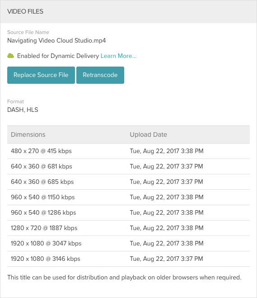The width and height of the screenshot is (257, 298).
Task: Click the Upload Date column header
Action: point(149,135)
